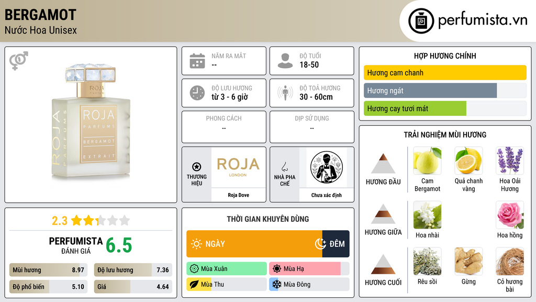Click the perfumer illustration avatar
Viewport: 536px width, 302px height.
[327, 167]
